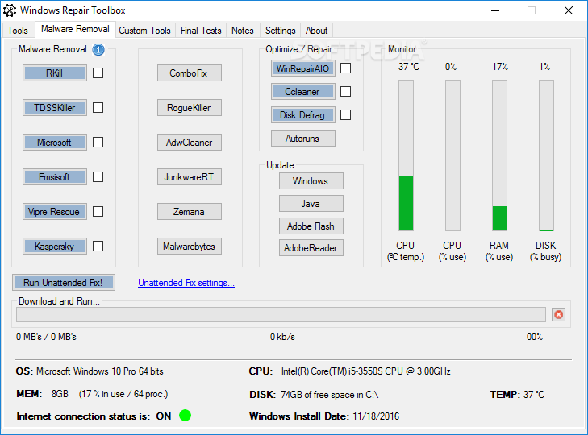
Task: Click the '17%' RAM monitor value
Action: [500, 67]
